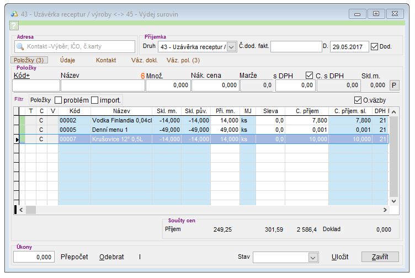Click the search magnifier in Adresa field
The image size is (415, 278).
pos(20,47)
